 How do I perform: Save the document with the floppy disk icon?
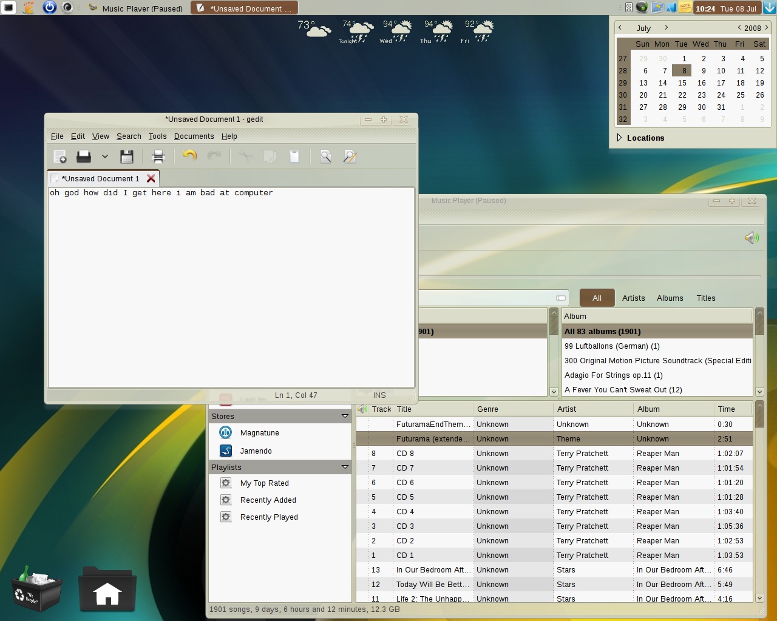126,156
